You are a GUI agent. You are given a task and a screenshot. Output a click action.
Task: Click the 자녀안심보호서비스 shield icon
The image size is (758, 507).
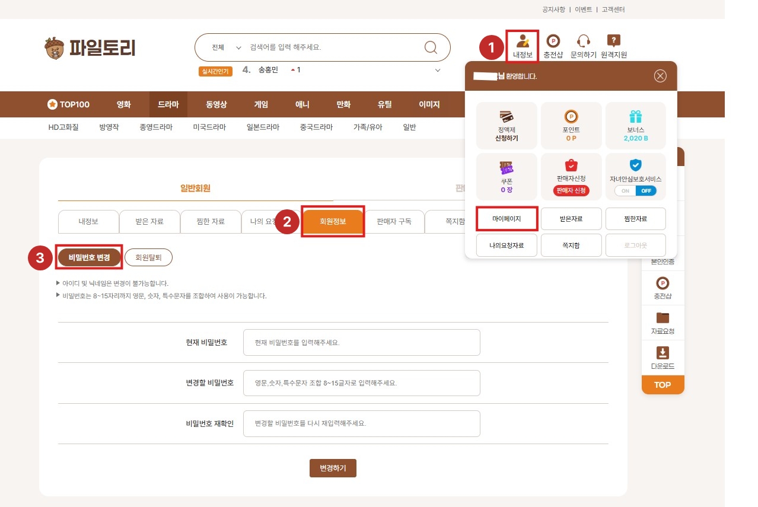point(636,165)
